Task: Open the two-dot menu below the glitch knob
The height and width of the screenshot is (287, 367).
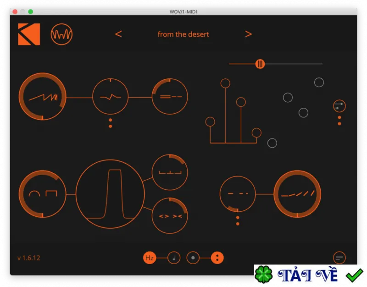Action: pyautogui.click(x=110, y=123)
